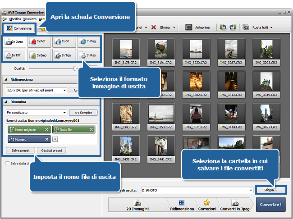Remove the Nome originale rename tag
This screenshot has width=293, height=219.
pos(47,130)
